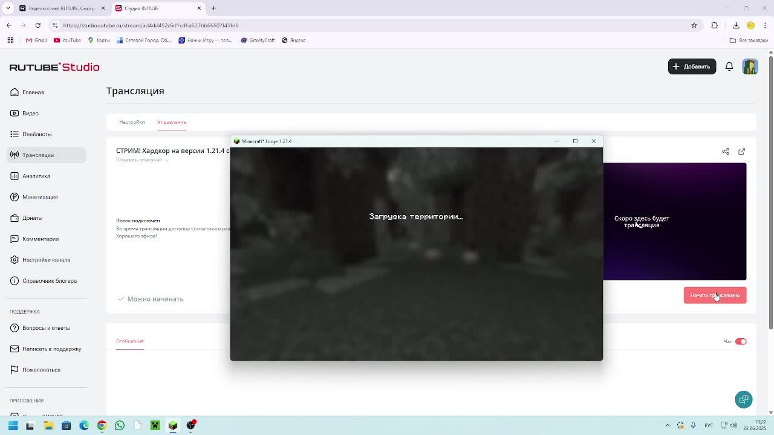Viewport: 774px width, 435px height.
Task: Bookmark this page with the star
Action: pos(694,25)
